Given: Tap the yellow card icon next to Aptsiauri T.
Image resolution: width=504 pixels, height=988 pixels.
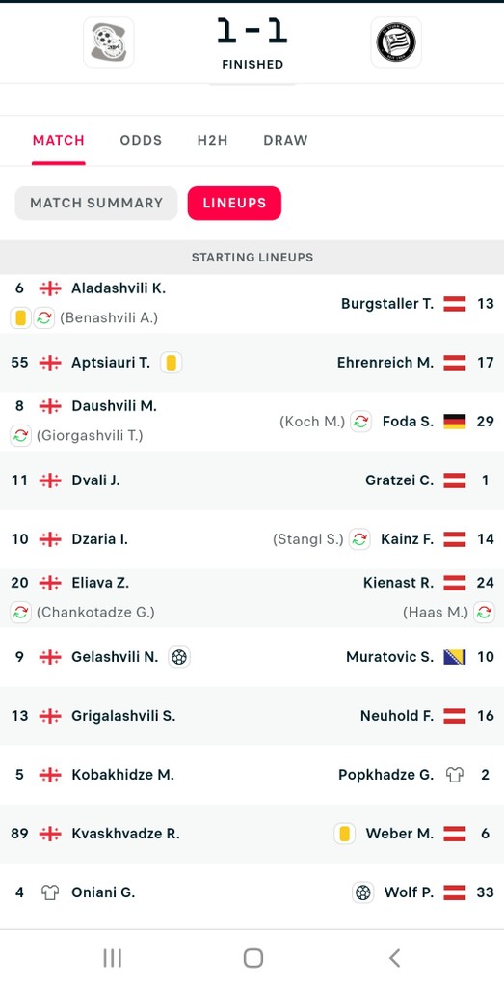Looking at the screenshot, I should point(172,363).
